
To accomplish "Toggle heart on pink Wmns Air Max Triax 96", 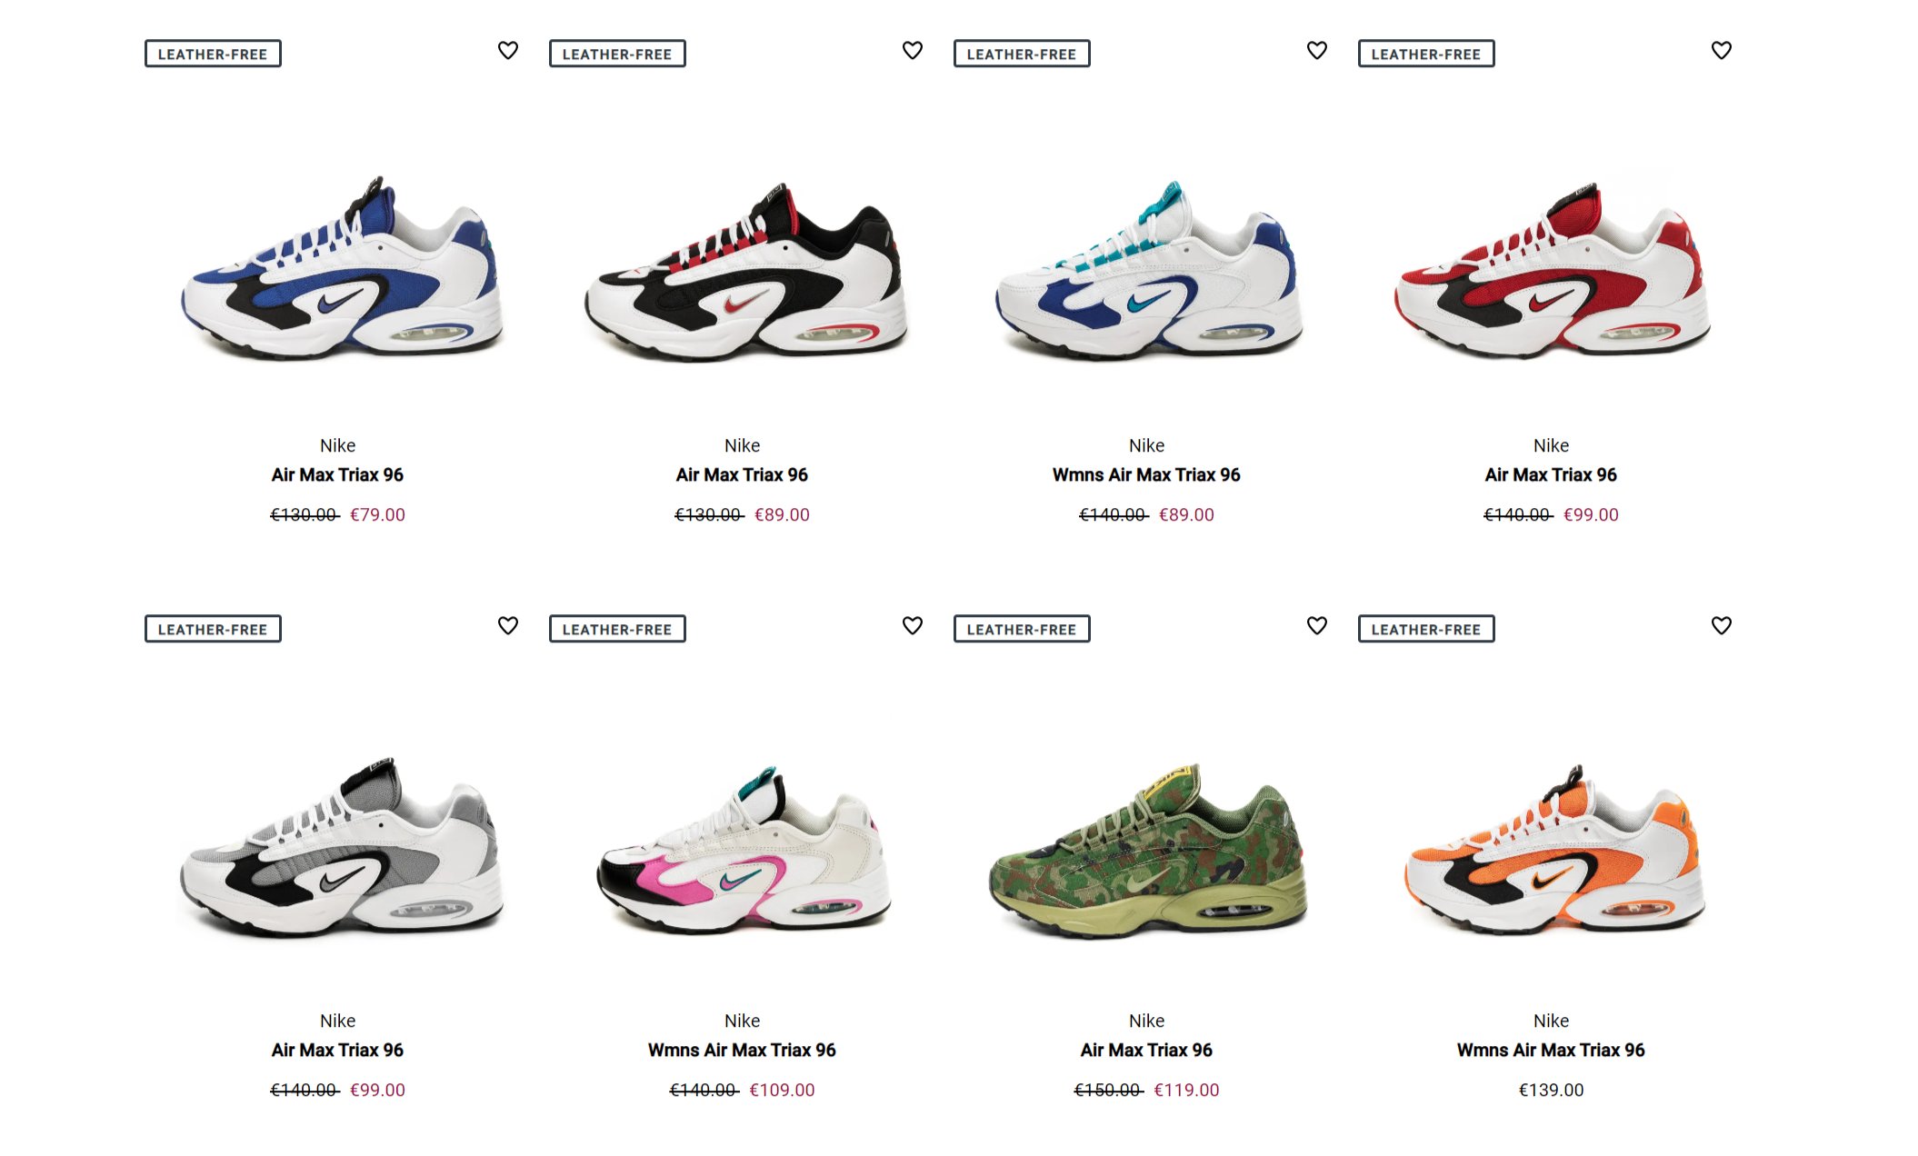I will pos(913,626).
